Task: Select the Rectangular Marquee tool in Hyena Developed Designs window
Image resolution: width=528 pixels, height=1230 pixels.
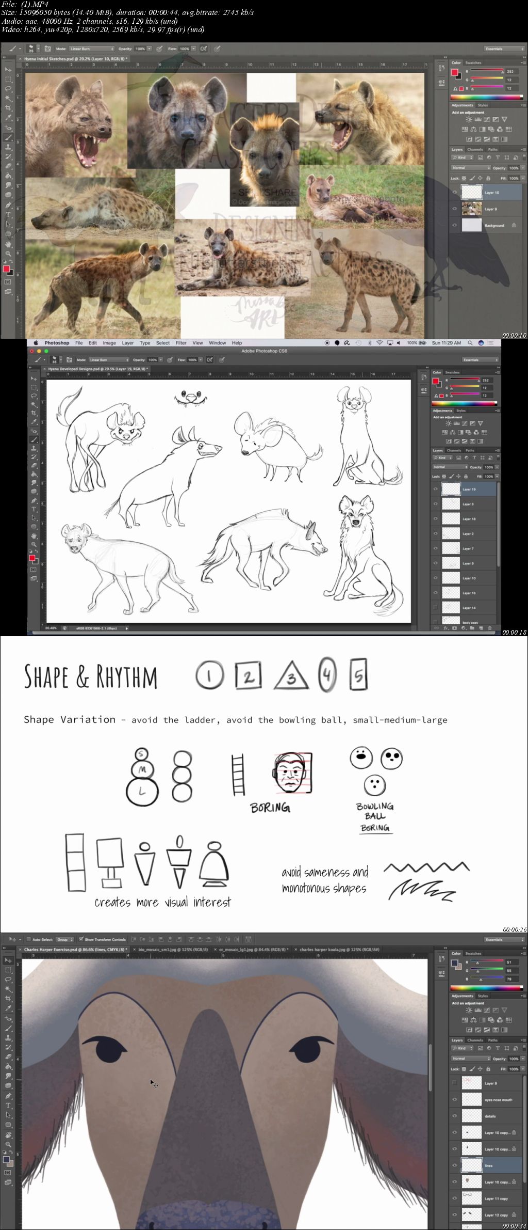Action: [34, 387]
